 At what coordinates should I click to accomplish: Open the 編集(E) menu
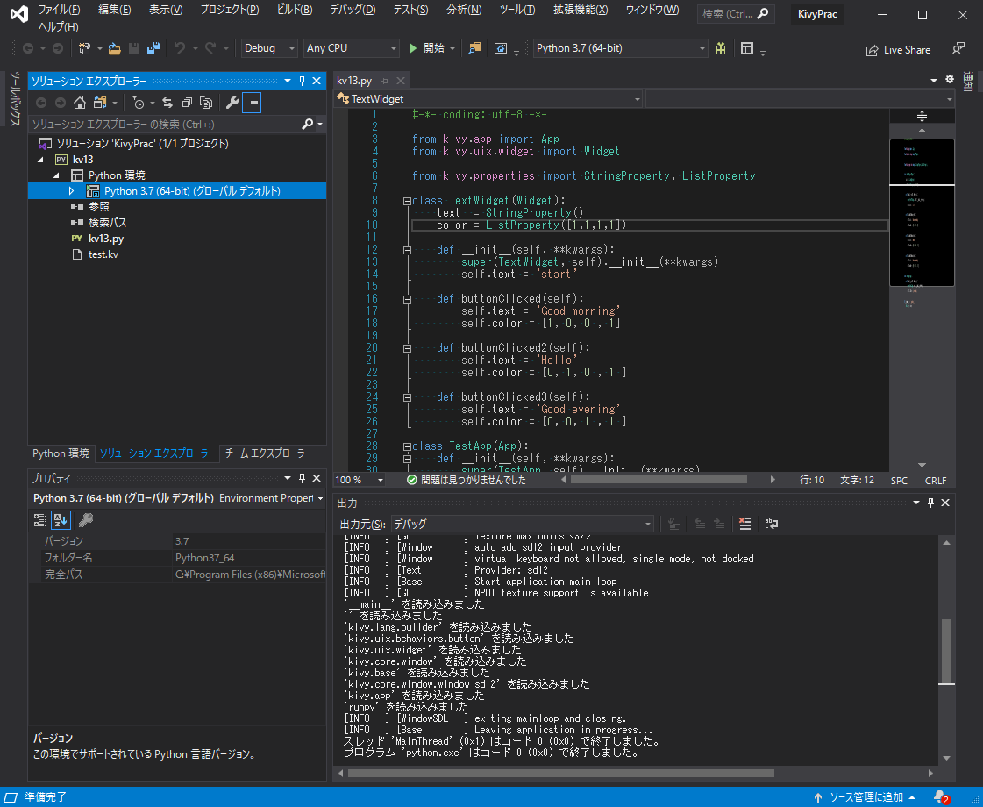[114, 10]
